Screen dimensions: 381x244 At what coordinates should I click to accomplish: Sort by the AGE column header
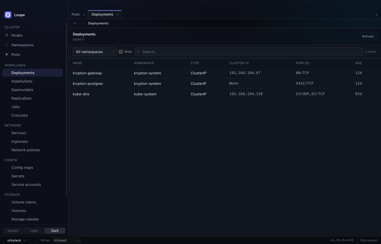tap(358, 63)
